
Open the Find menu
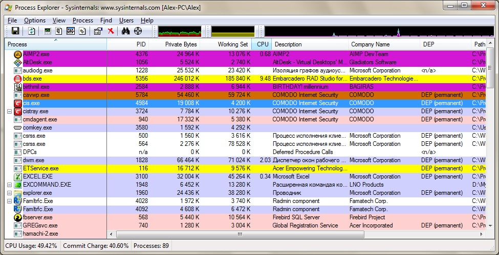coord(106,20)
